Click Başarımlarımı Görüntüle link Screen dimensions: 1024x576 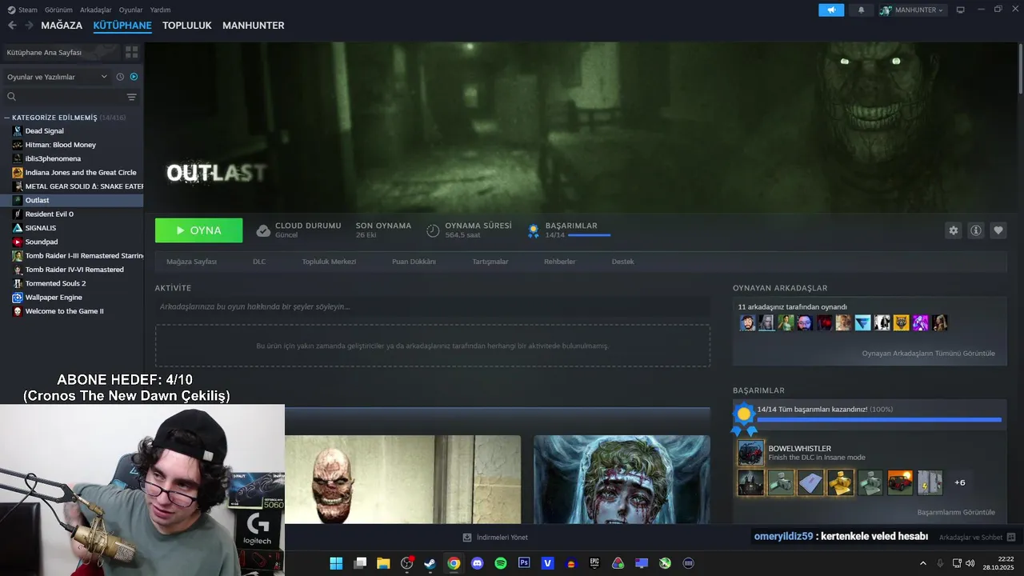tap(956, 512)
